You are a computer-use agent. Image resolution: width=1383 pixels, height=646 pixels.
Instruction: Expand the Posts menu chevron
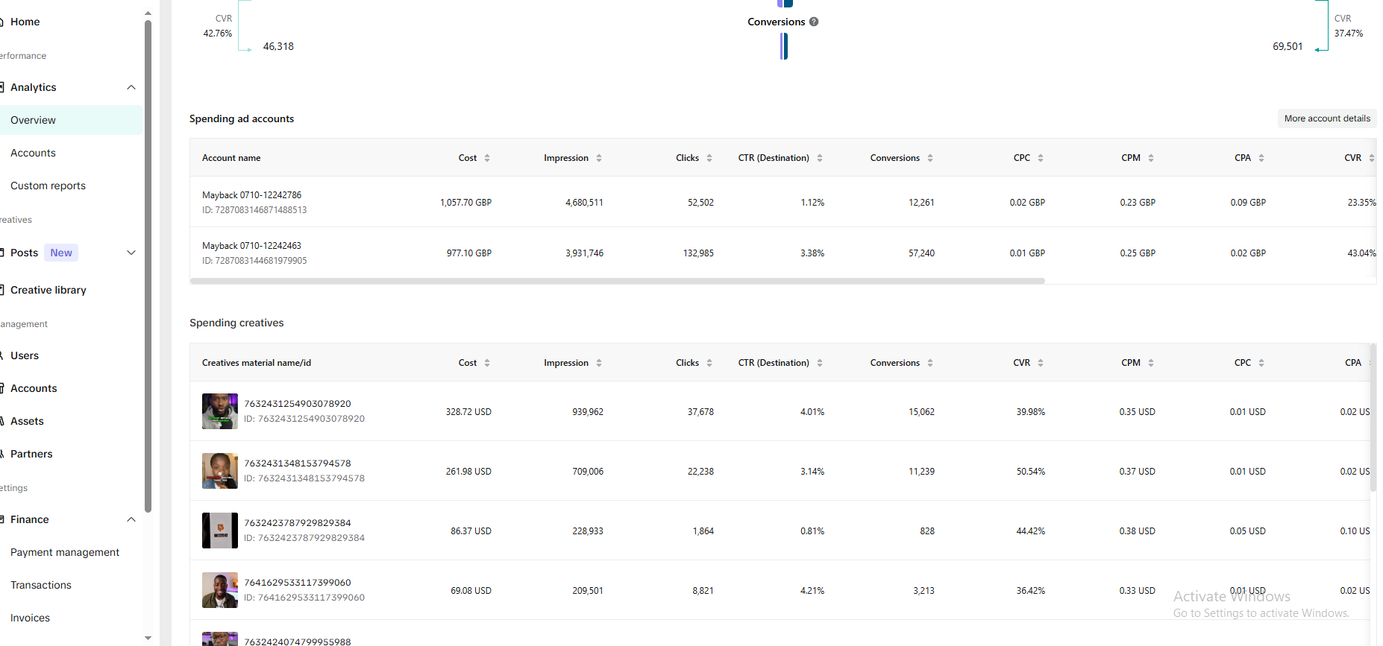pos(131,253)
